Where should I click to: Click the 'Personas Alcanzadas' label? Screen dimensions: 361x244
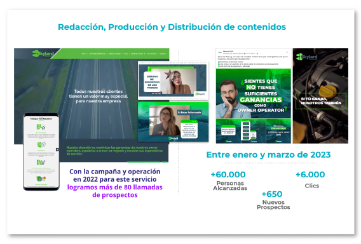point(230,186)
